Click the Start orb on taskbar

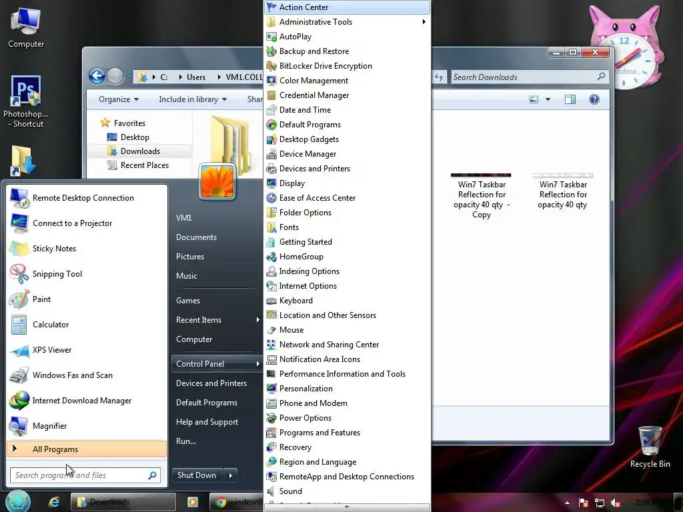click(17, 501)
